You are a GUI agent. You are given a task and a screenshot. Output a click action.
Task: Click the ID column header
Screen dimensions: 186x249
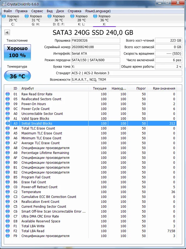pyautogui.click(x=15, y=89)
